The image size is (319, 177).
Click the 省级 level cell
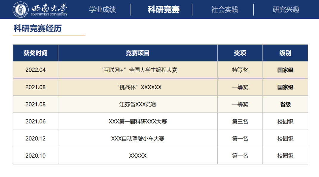point(285,104)
